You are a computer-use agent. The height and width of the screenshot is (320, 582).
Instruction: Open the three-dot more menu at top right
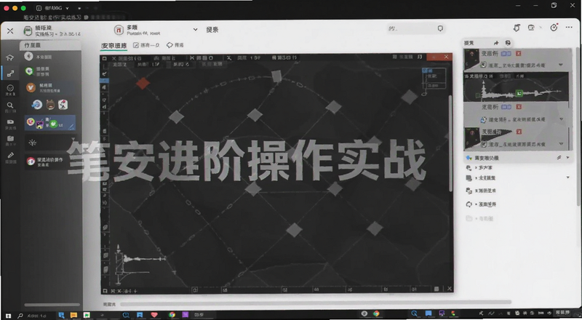(569, 28)
